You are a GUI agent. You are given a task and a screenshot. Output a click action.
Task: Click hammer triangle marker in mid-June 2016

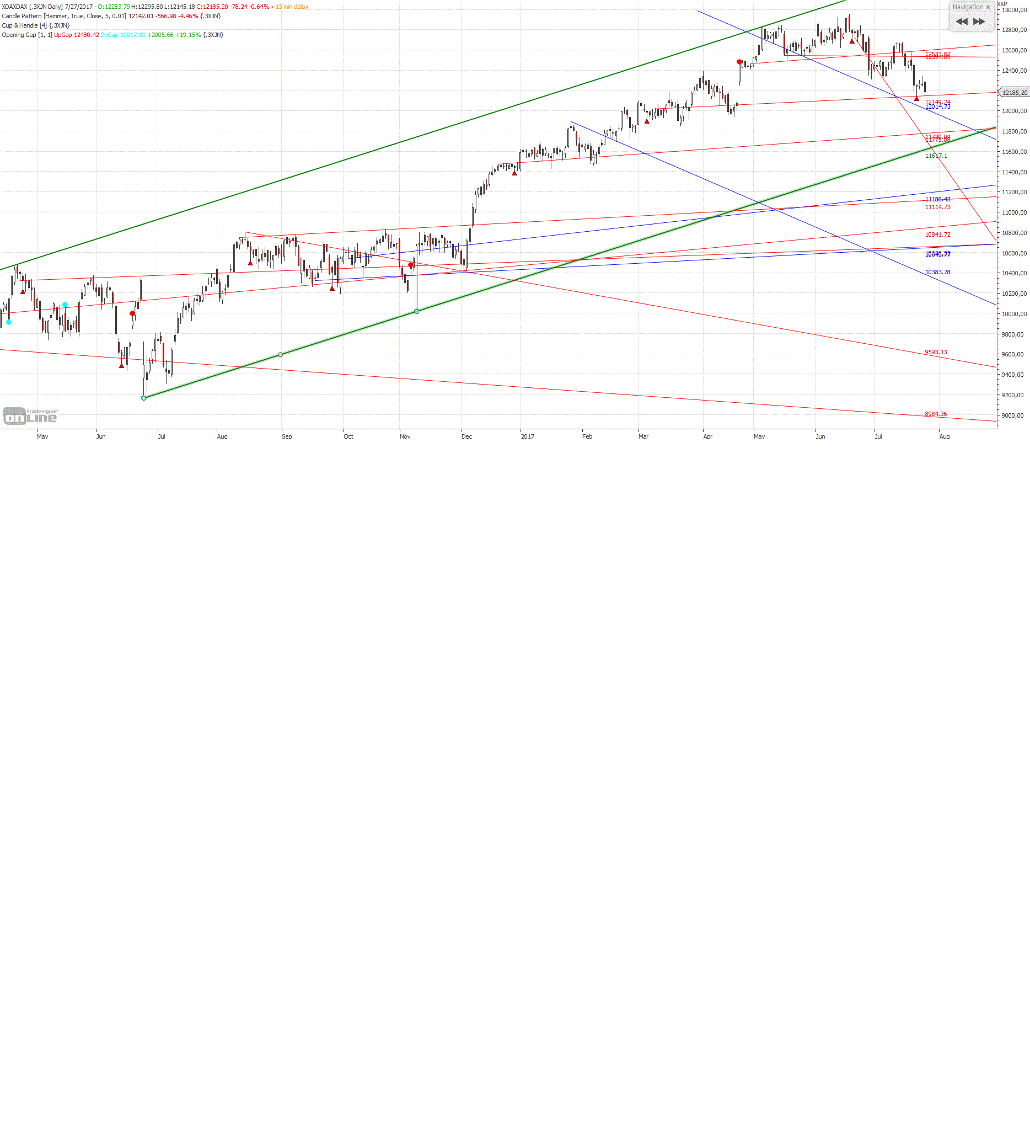121,365
